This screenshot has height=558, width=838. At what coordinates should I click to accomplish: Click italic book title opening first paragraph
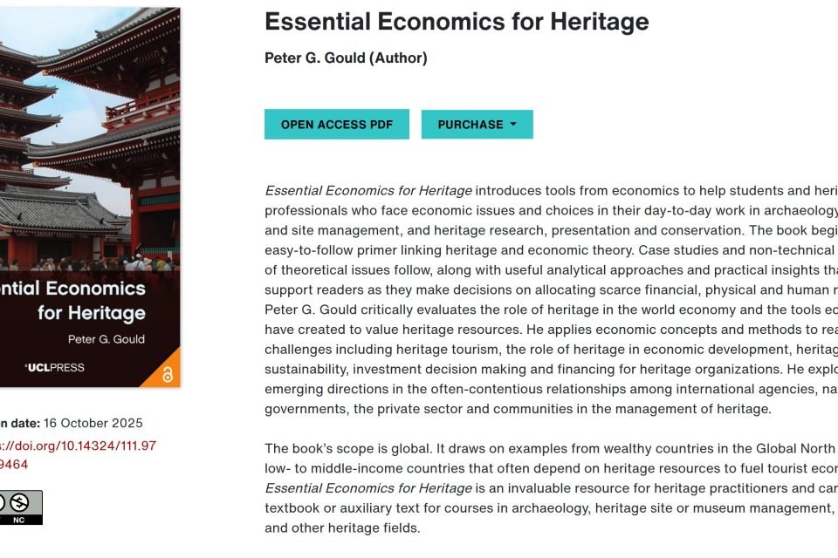tap(368, 191)
